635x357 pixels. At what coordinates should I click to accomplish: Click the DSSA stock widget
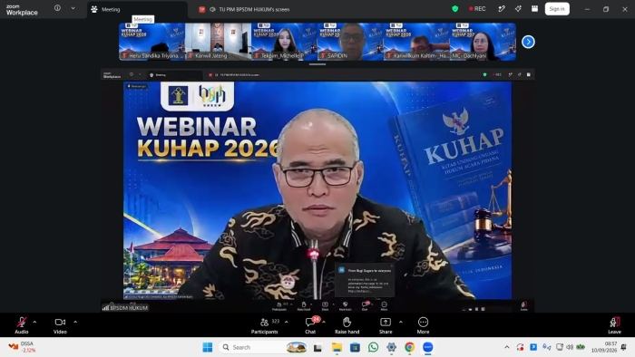point(23,347)
